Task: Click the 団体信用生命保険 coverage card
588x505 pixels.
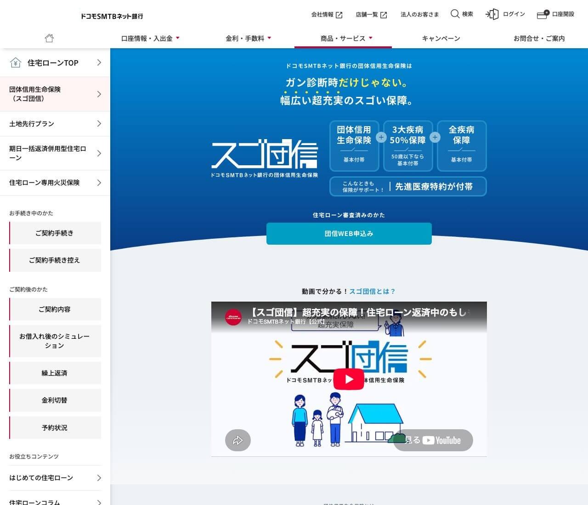Action: click(x=354, y=146)
